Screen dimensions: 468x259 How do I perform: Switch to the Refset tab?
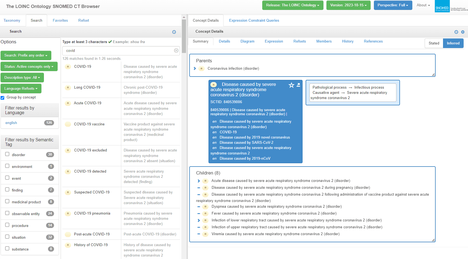(x=84, y=21)
